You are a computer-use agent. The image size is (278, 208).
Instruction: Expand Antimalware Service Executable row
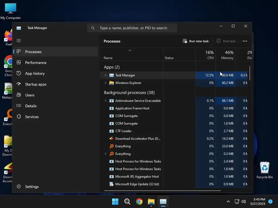pyautogui.click(x=106, y=101)
